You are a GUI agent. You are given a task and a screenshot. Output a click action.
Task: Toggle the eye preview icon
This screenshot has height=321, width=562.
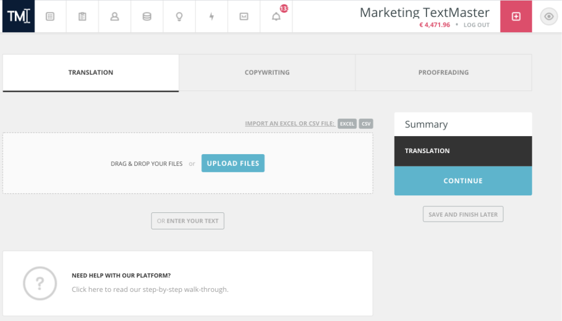coord(548,16)
